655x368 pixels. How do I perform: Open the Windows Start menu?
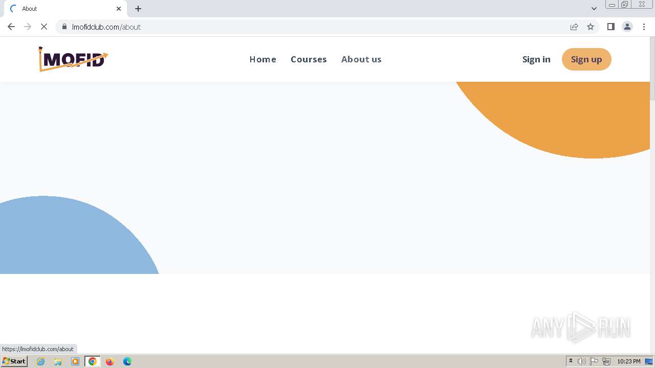tap(14, 361)
